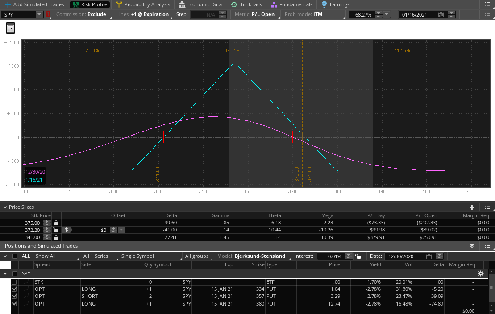This screenshot has height=314, width=495.
Task: Click the red alert icon beside SPY symbol
Action: click(x=48, y=15)
